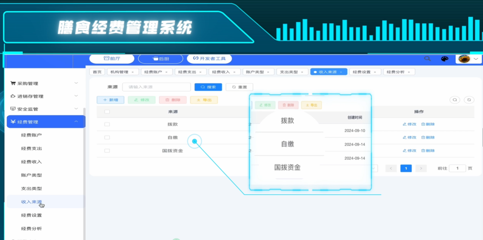Switch to the 经费分析 tab
483x240 pixels.
tap(396, 72)
